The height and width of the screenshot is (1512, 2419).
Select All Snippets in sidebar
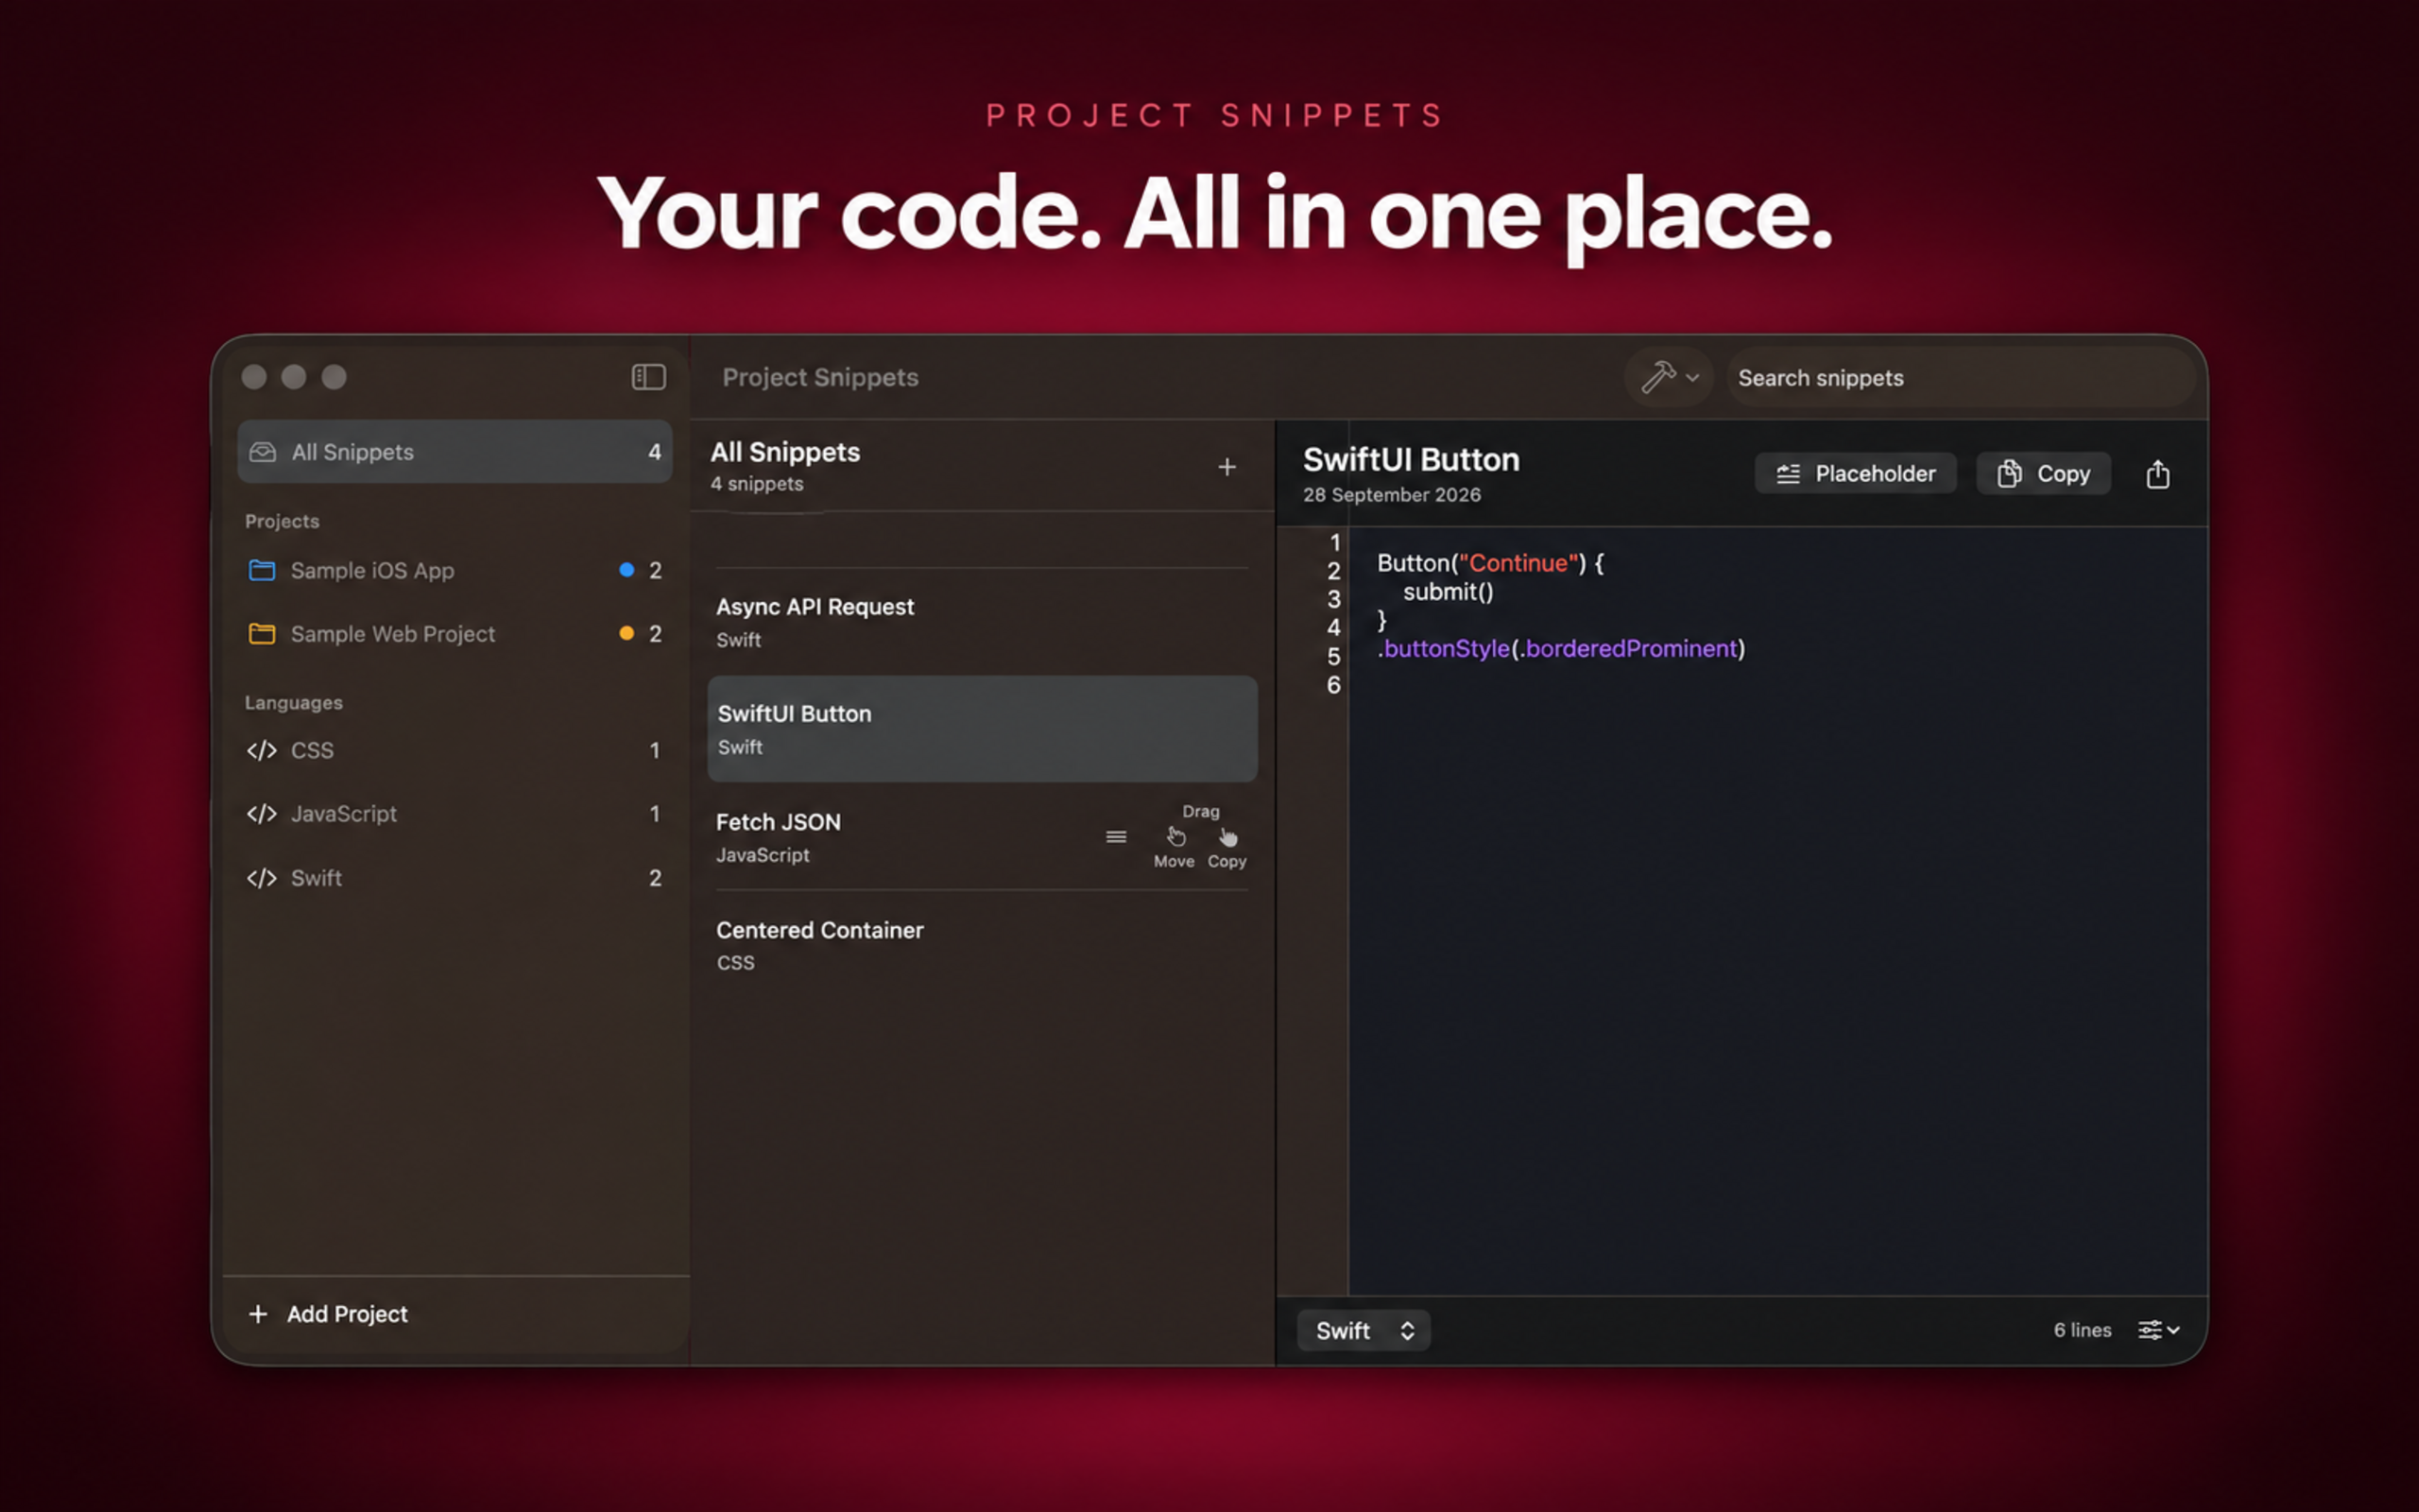tap(455, 452)
